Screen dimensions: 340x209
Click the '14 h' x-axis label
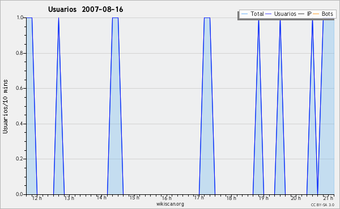point(101,198)
